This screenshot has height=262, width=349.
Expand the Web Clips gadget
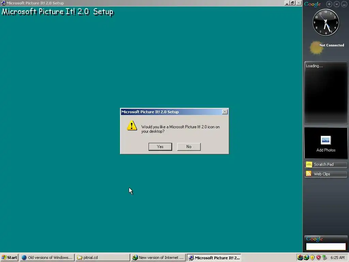[x=325, y=174]
